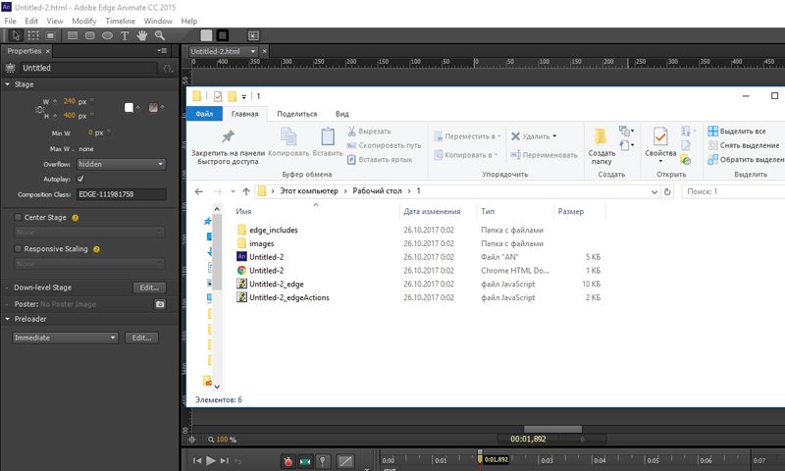Toggle keyframe diamond beside stage background color
Viewport: 785px width, 471px height.
click(137, 107)
